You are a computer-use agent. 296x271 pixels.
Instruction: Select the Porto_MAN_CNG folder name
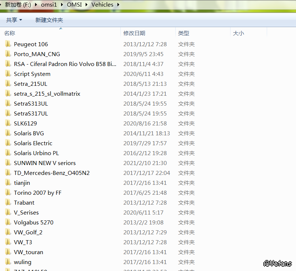(x=37, y=54)
